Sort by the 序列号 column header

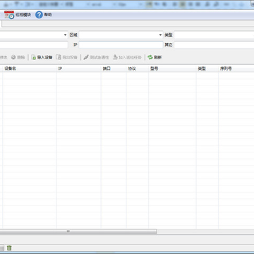pyautogui.click(x=236, y=68)
